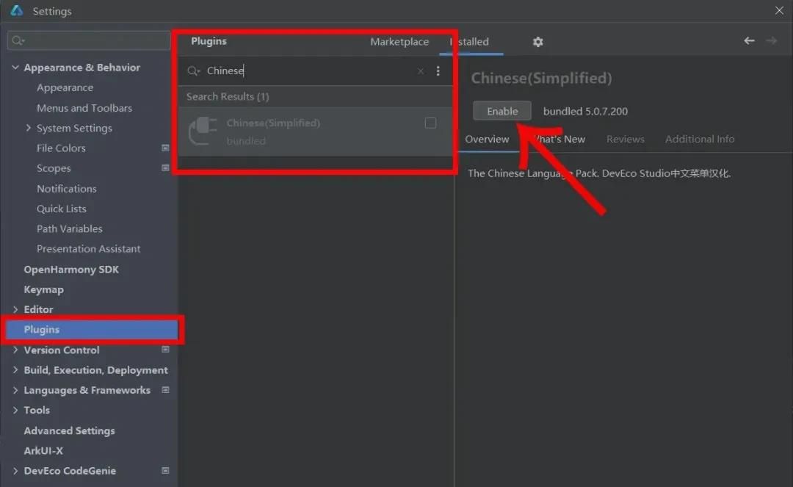Expand the Build, Execution, Deployment section
793x487 pixels.
click(15, 370)
